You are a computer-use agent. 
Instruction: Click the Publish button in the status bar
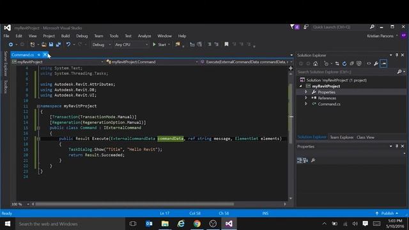click(x=387, y=213)
